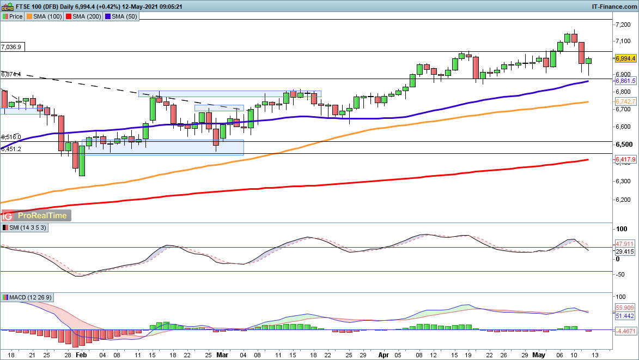Click the Feb marker on the time axis
This screenshot has height=360, width=639.
tap(81, 354)
